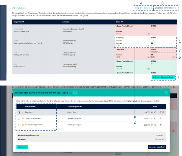
Task: Click the help icon in the dialog title
Action: tap(75, 92)
